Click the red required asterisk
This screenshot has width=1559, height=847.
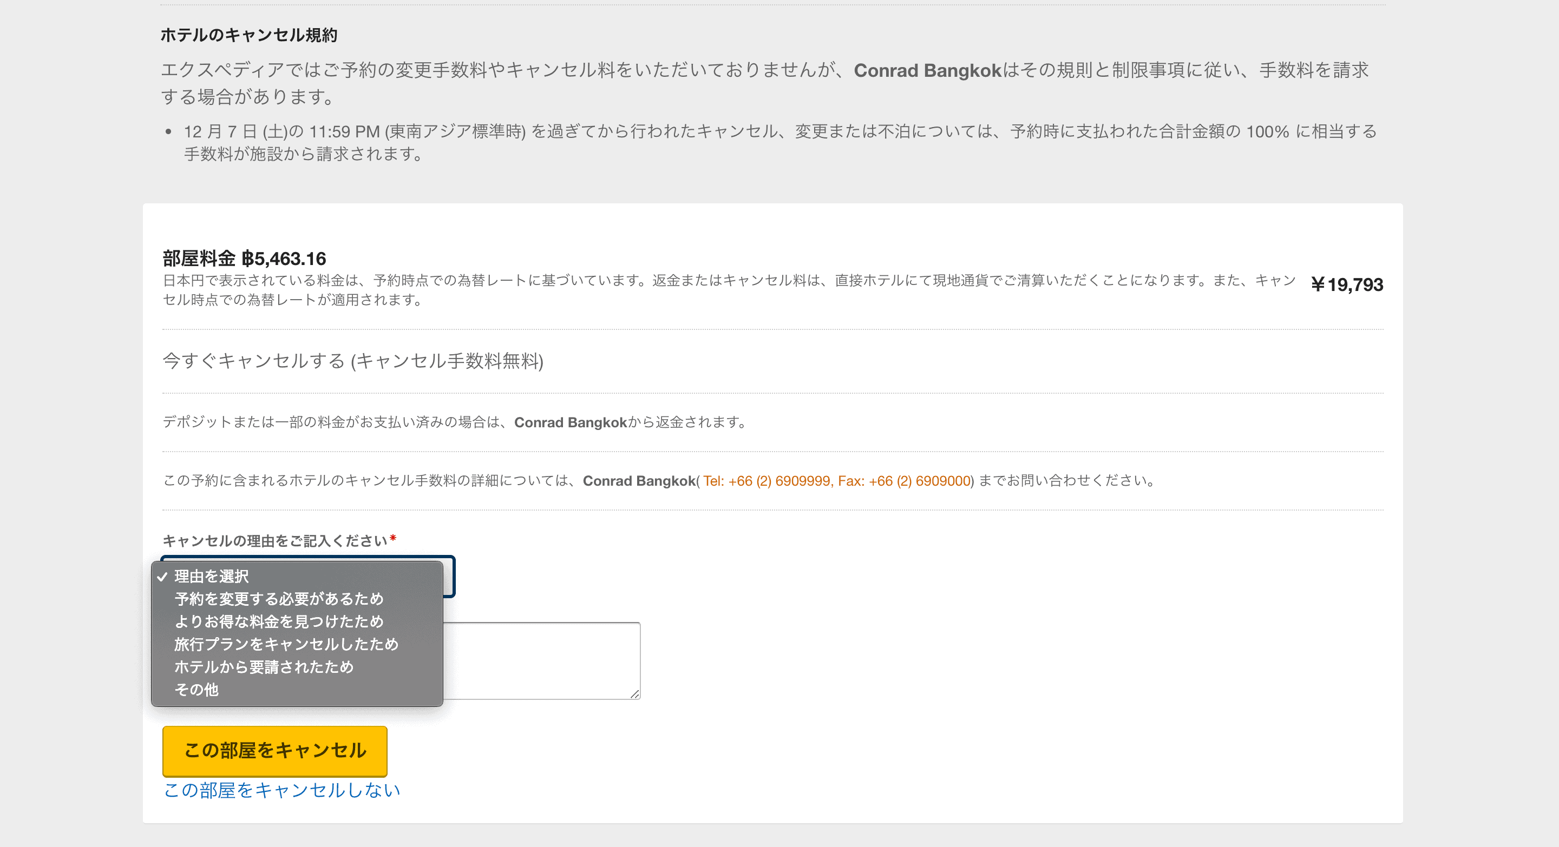393,538
